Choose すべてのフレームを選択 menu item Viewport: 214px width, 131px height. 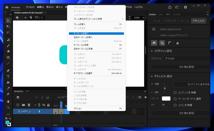tap(96, 73)
